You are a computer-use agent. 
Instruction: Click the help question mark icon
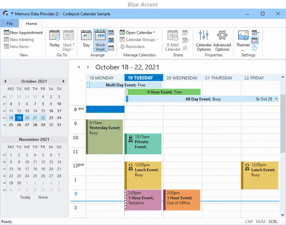255,48
